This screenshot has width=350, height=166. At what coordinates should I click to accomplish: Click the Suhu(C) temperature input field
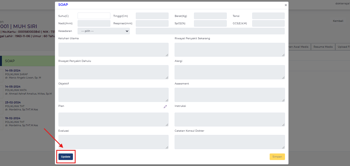(x=94, y=16)
